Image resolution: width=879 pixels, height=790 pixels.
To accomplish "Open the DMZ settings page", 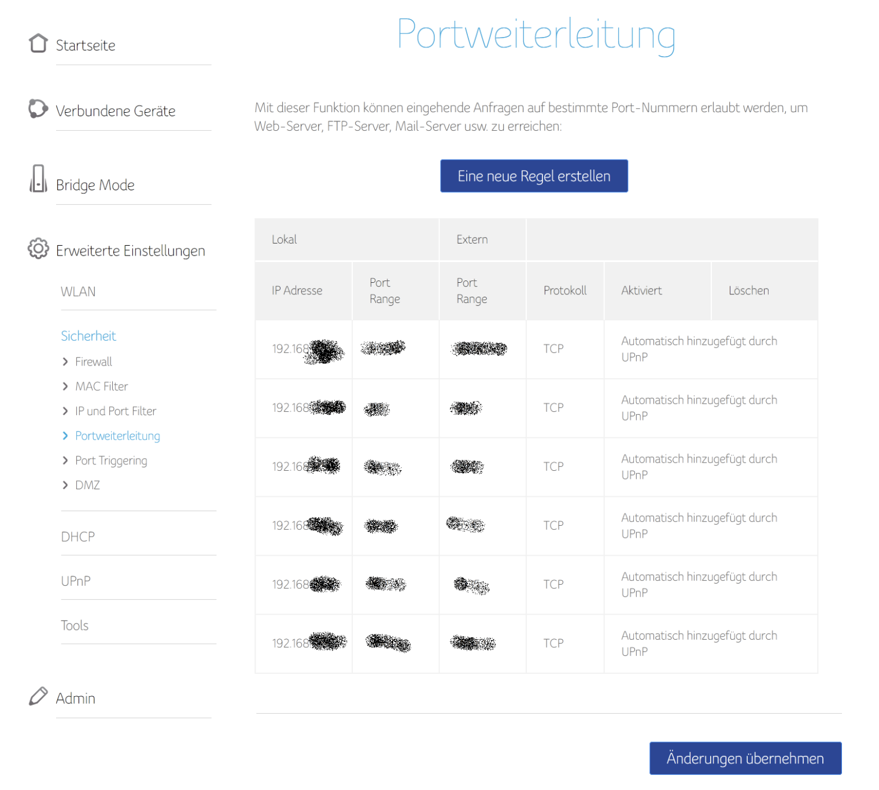I will (x=87, y=485).
